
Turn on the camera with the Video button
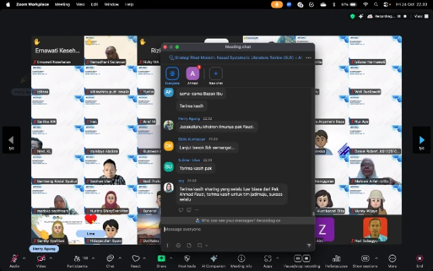click(x=41, y=261)
